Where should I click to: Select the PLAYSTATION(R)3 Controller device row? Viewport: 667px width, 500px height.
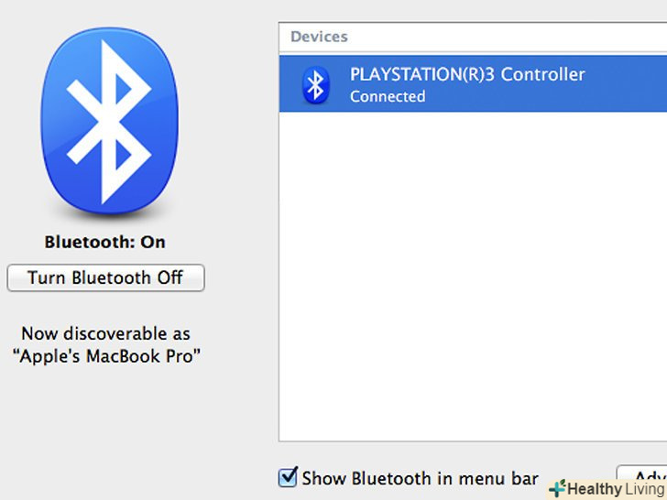pos(473,83)
